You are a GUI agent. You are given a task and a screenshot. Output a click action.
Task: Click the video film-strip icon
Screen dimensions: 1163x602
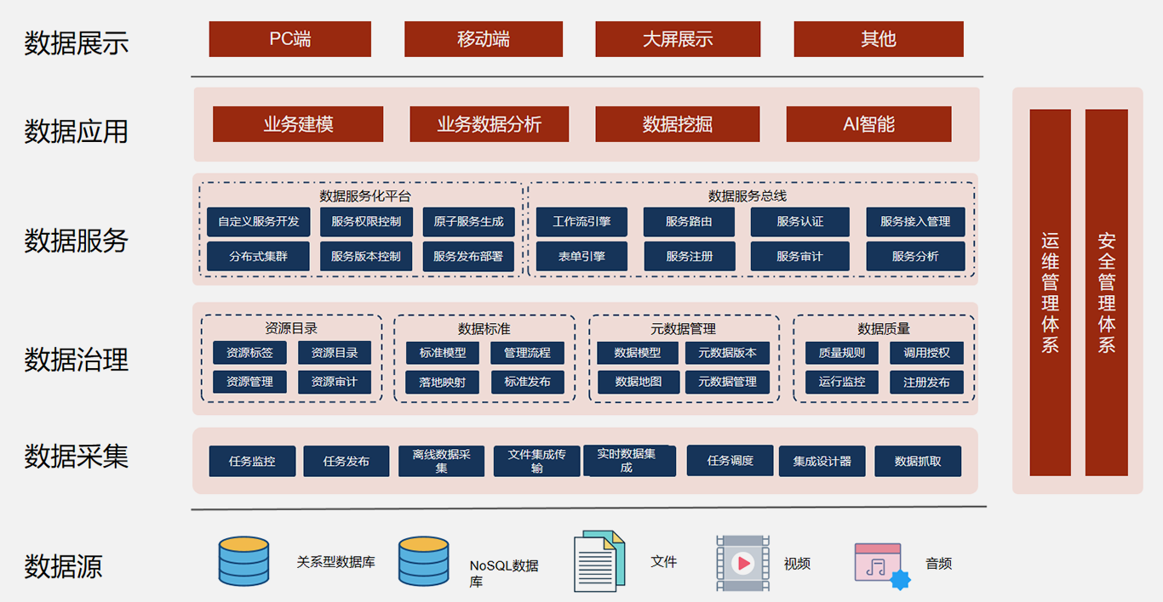click(x=742, y=563)
